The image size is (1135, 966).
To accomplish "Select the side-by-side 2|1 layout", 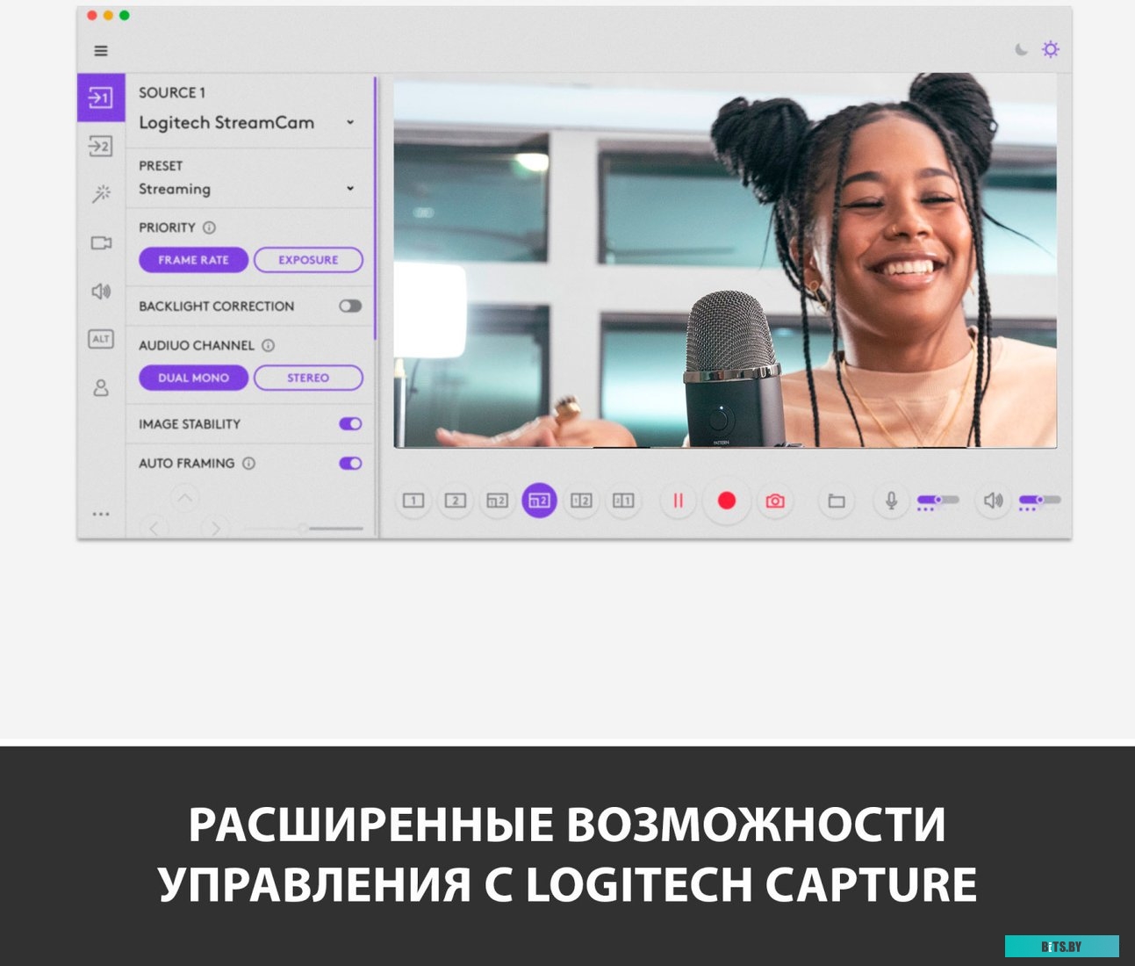I will pyautogui.click(x=623, y=501).
